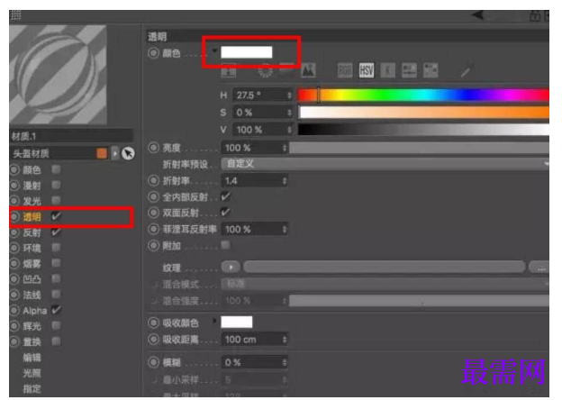Click the rainbow hue (H) slider
The height and width of the screenshot is (400, 562).
coord(423,95)
